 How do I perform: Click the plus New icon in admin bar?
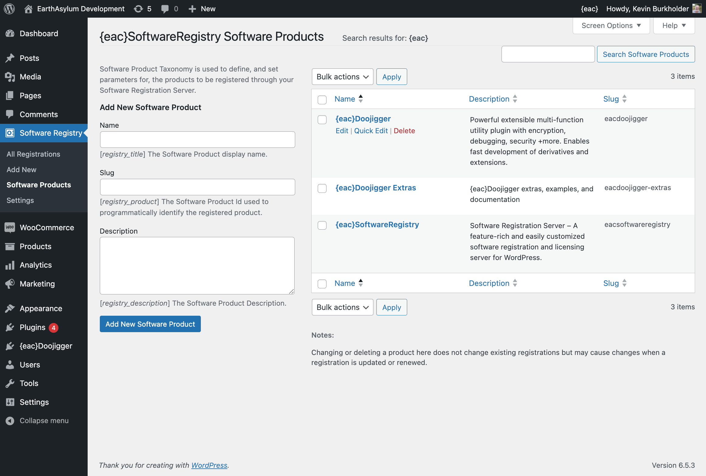[192, 9]
